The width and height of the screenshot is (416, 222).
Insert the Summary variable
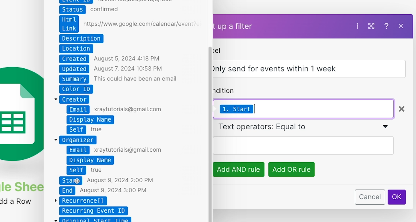[x=74, y=79]
